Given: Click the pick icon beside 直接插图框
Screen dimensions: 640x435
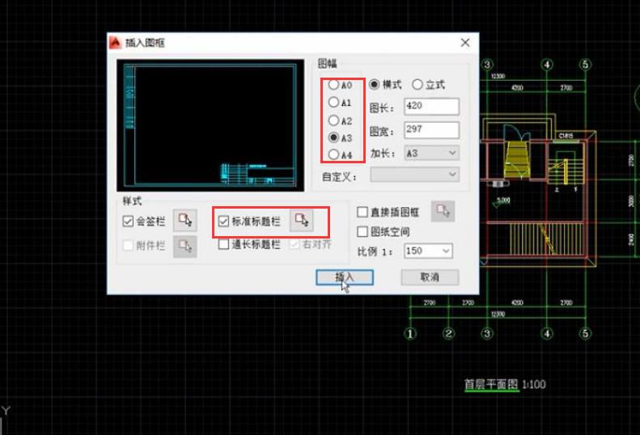Looking at the screenshot, I should (x=443, y=211).
